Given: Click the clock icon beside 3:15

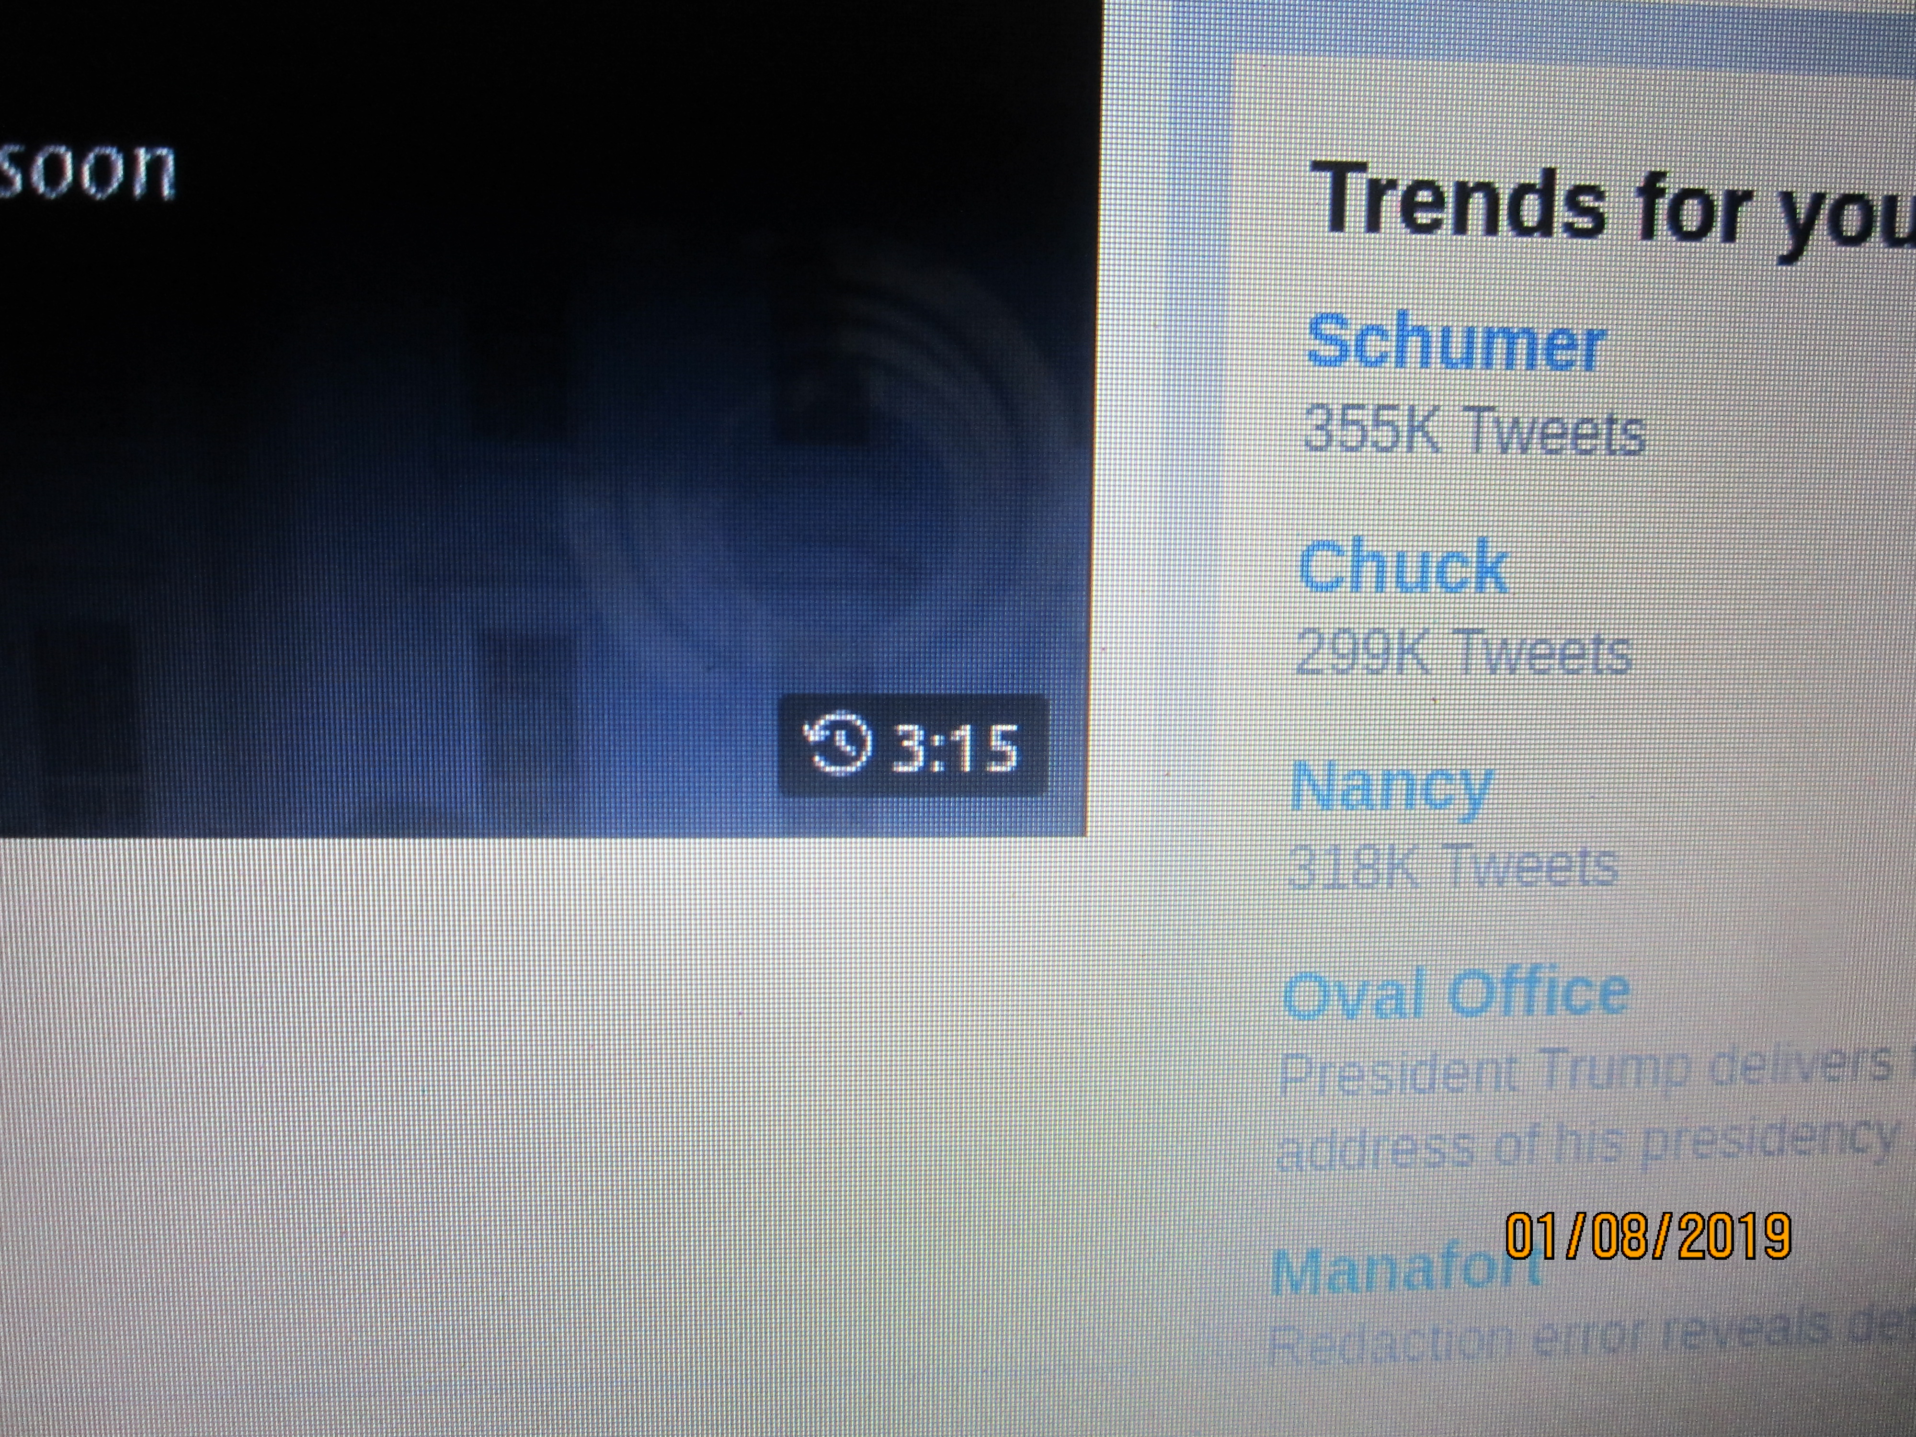Looking at the screenshot, I should click(x=838, y=742).
